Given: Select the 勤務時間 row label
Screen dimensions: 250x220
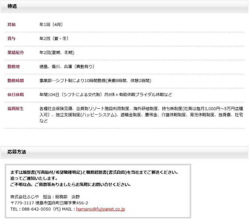Looking at the screenshot, I should pyautogui.click(x=15, y=80).
